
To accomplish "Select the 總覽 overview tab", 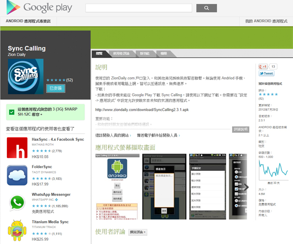I will point(99,53).
